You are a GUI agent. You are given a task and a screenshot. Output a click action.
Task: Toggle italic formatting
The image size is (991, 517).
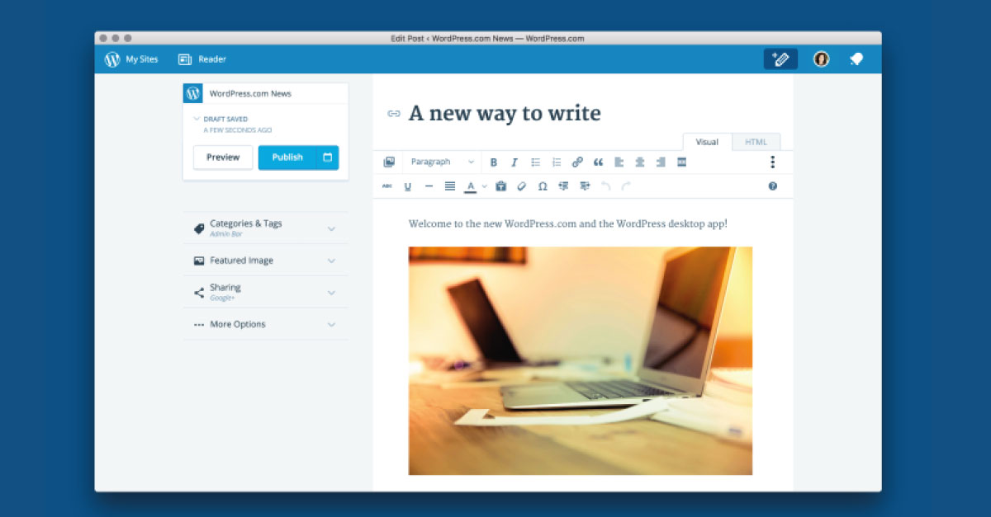[514, 162]
